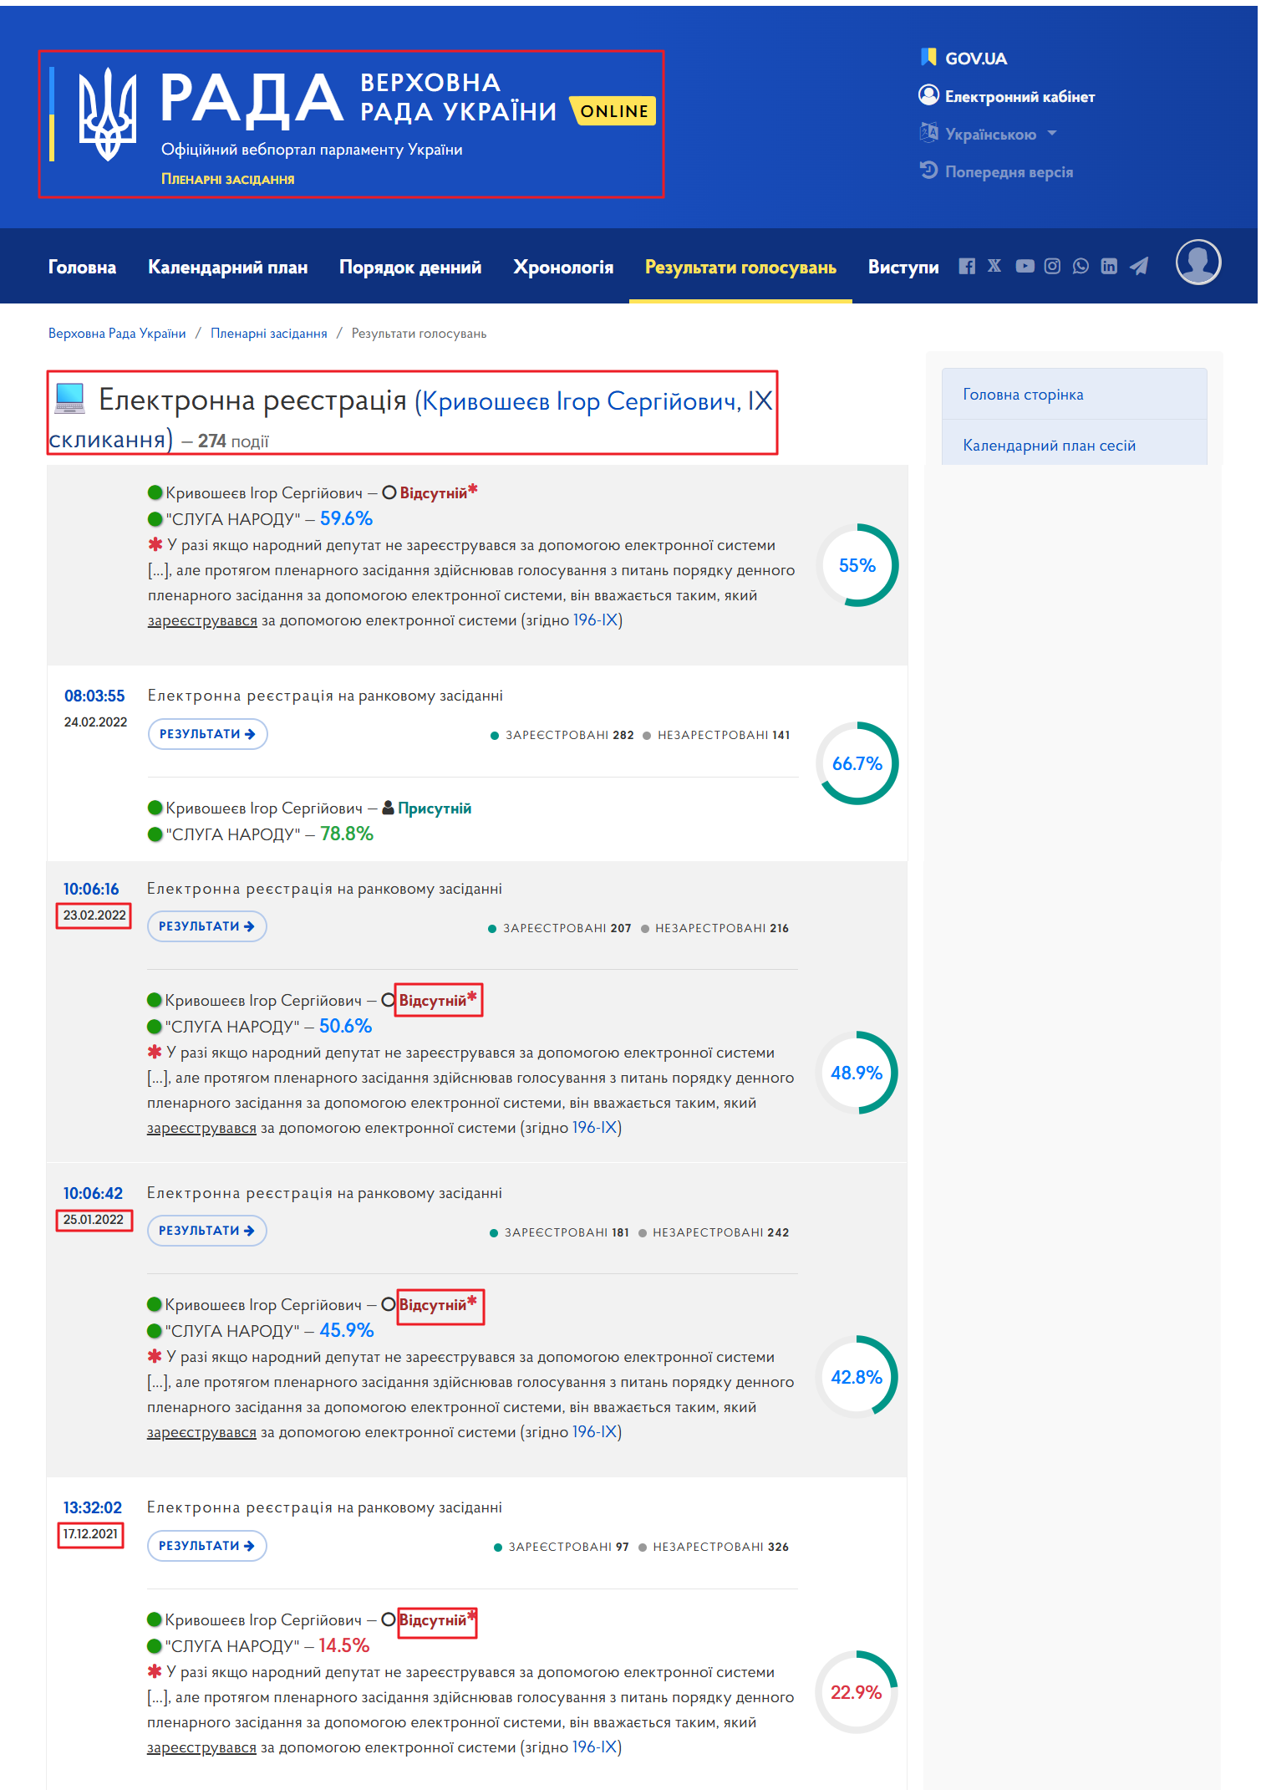Open the 196-IX law link in top note
This screenshot has height=1790, width=1261.
(x=595, y=620)
